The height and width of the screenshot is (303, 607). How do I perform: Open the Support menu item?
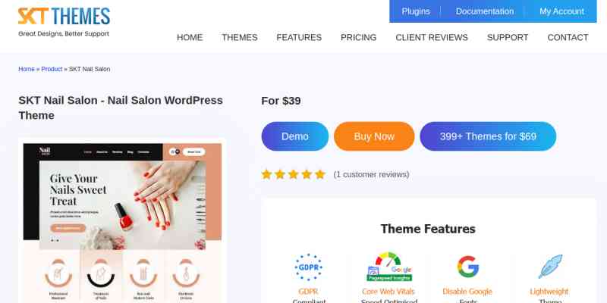coord(508,37)
